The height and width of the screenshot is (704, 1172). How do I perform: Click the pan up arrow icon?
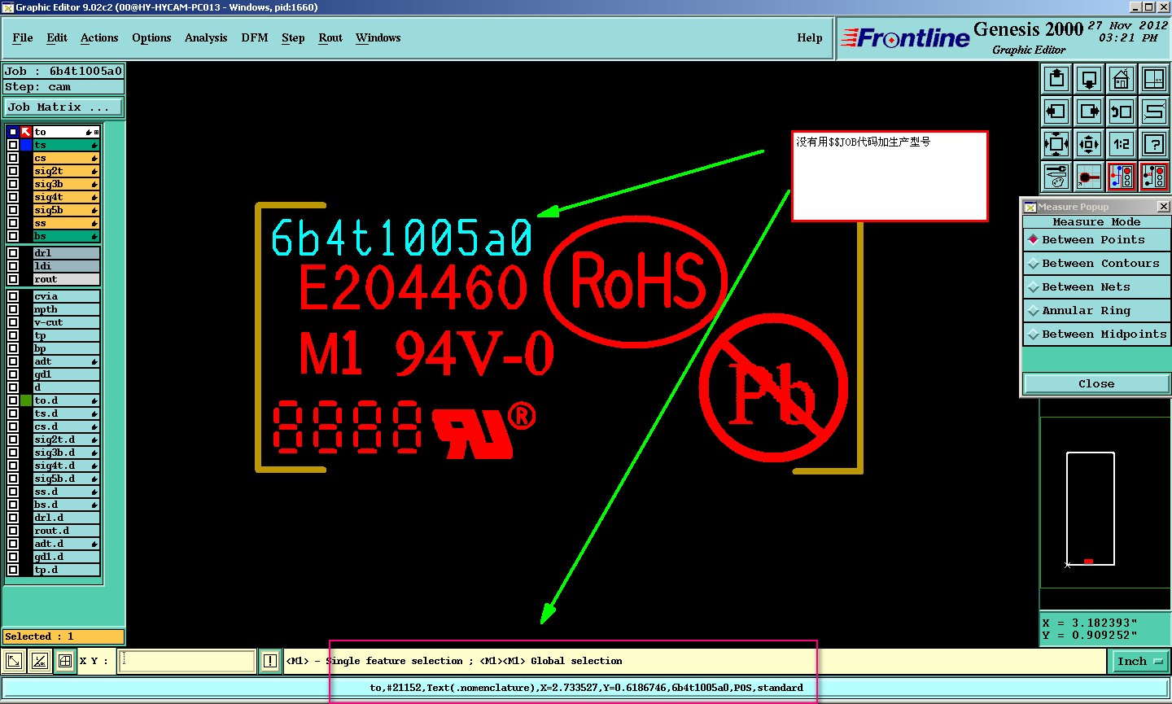[x=1056, y=79]
